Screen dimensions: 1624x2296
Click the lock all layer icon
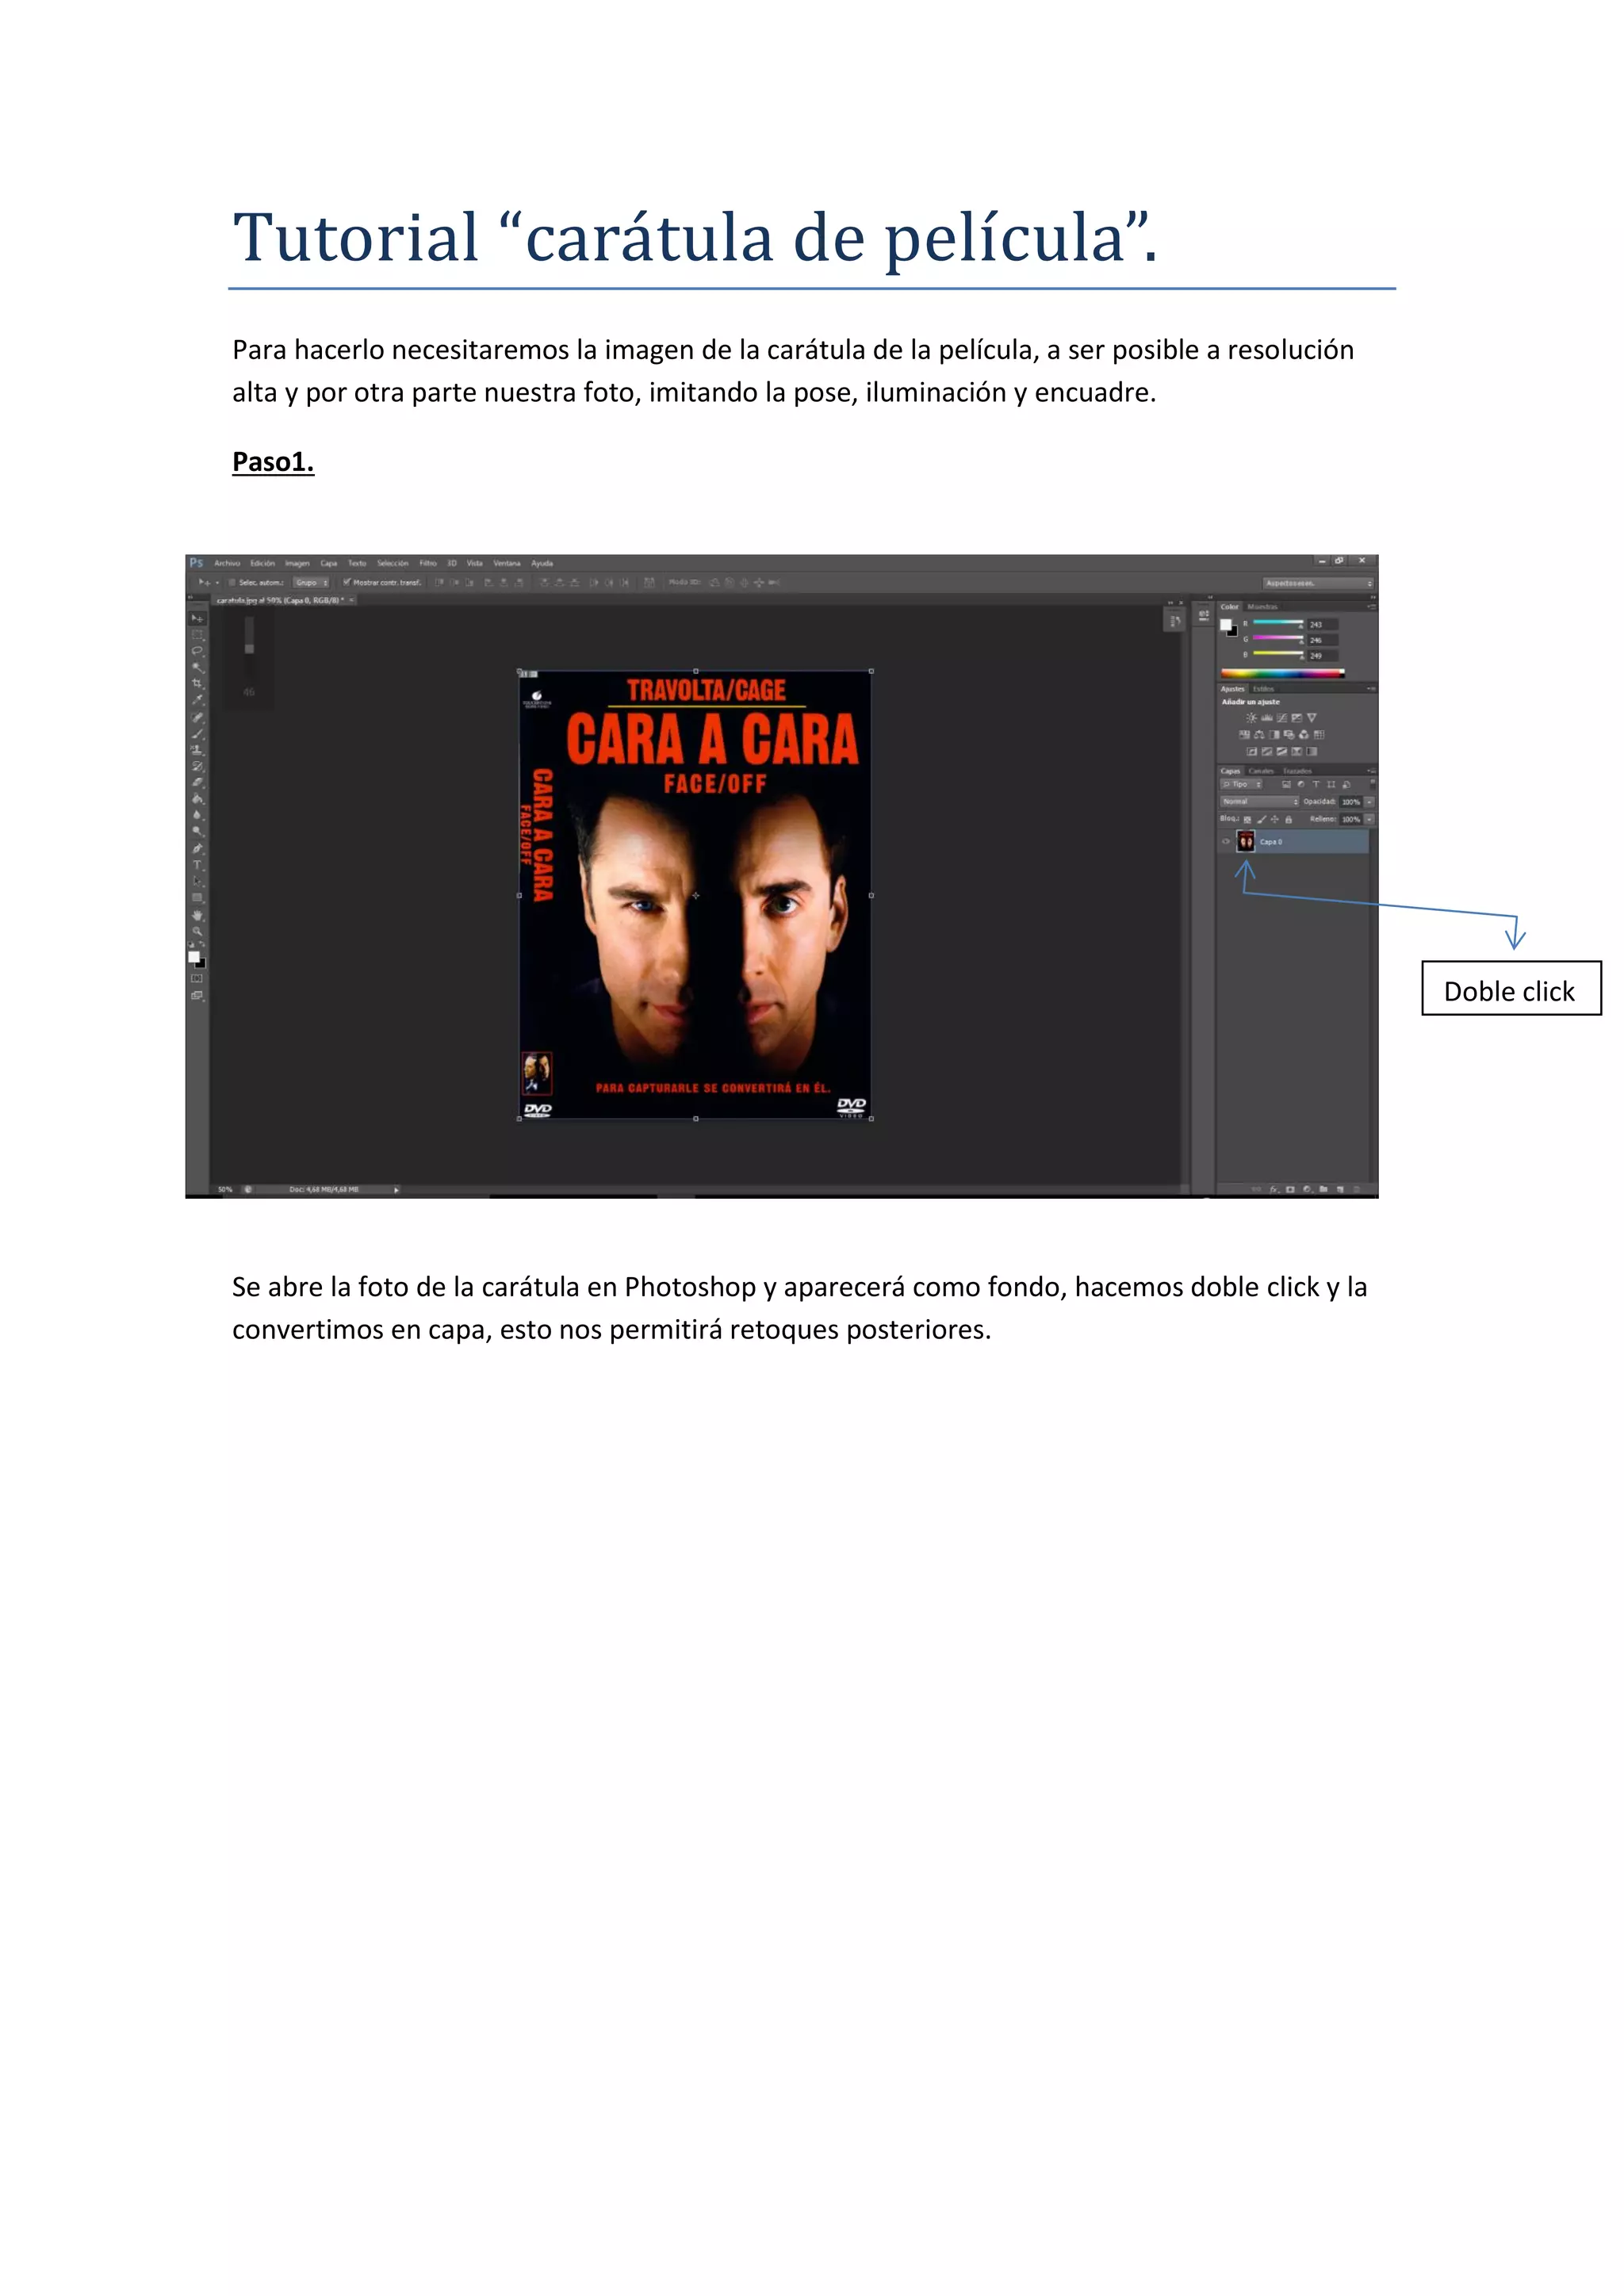click(x=1288, y=820)
